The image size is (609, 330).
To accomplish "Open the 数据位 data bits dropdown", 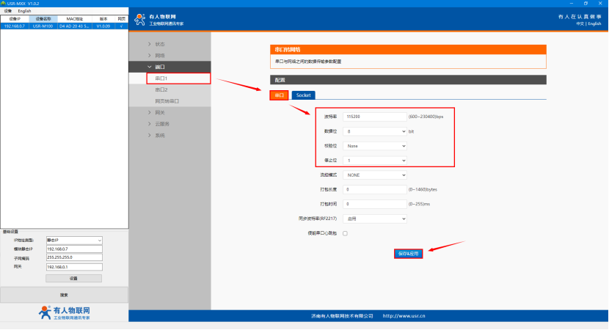I will (374, 131).
